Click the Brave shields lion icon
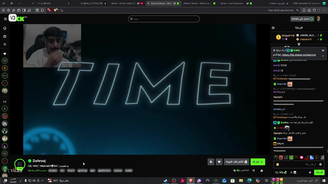The image size is (328, 184). pos(56,10)
